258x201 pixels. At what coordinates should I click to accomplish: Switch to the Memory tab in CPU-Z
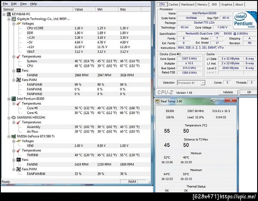tap(202, 5)
